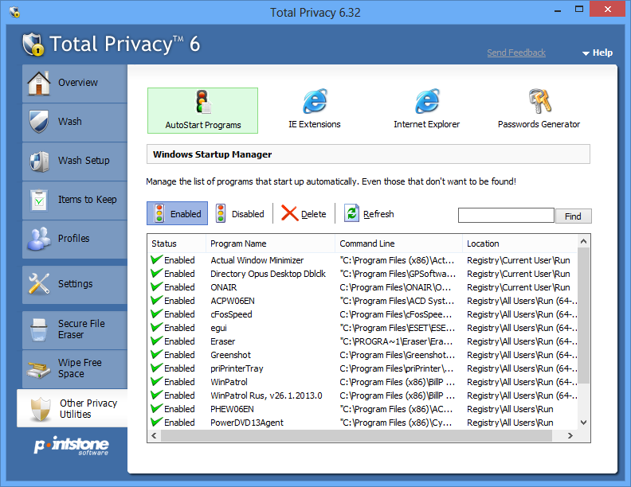Image resolution: width=631 pixels, height=487 pixels.
Task: Switch to Overview section
Action: pyautogui.click(x=75, y=84)
